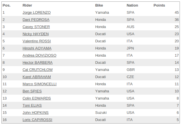This screenshot has height=125, width=181.
Task: Click Karel ABRAHAM link
Action: tap(37, 77)
